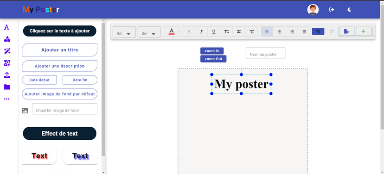Click the image icon beside import field

point(25,111)
